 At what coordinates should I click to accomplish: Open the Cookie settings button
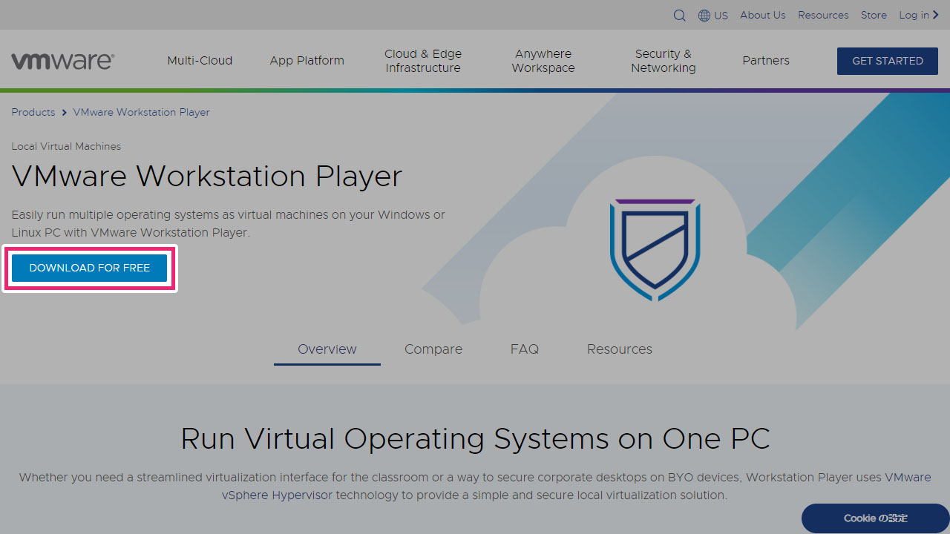pos(876,518)
